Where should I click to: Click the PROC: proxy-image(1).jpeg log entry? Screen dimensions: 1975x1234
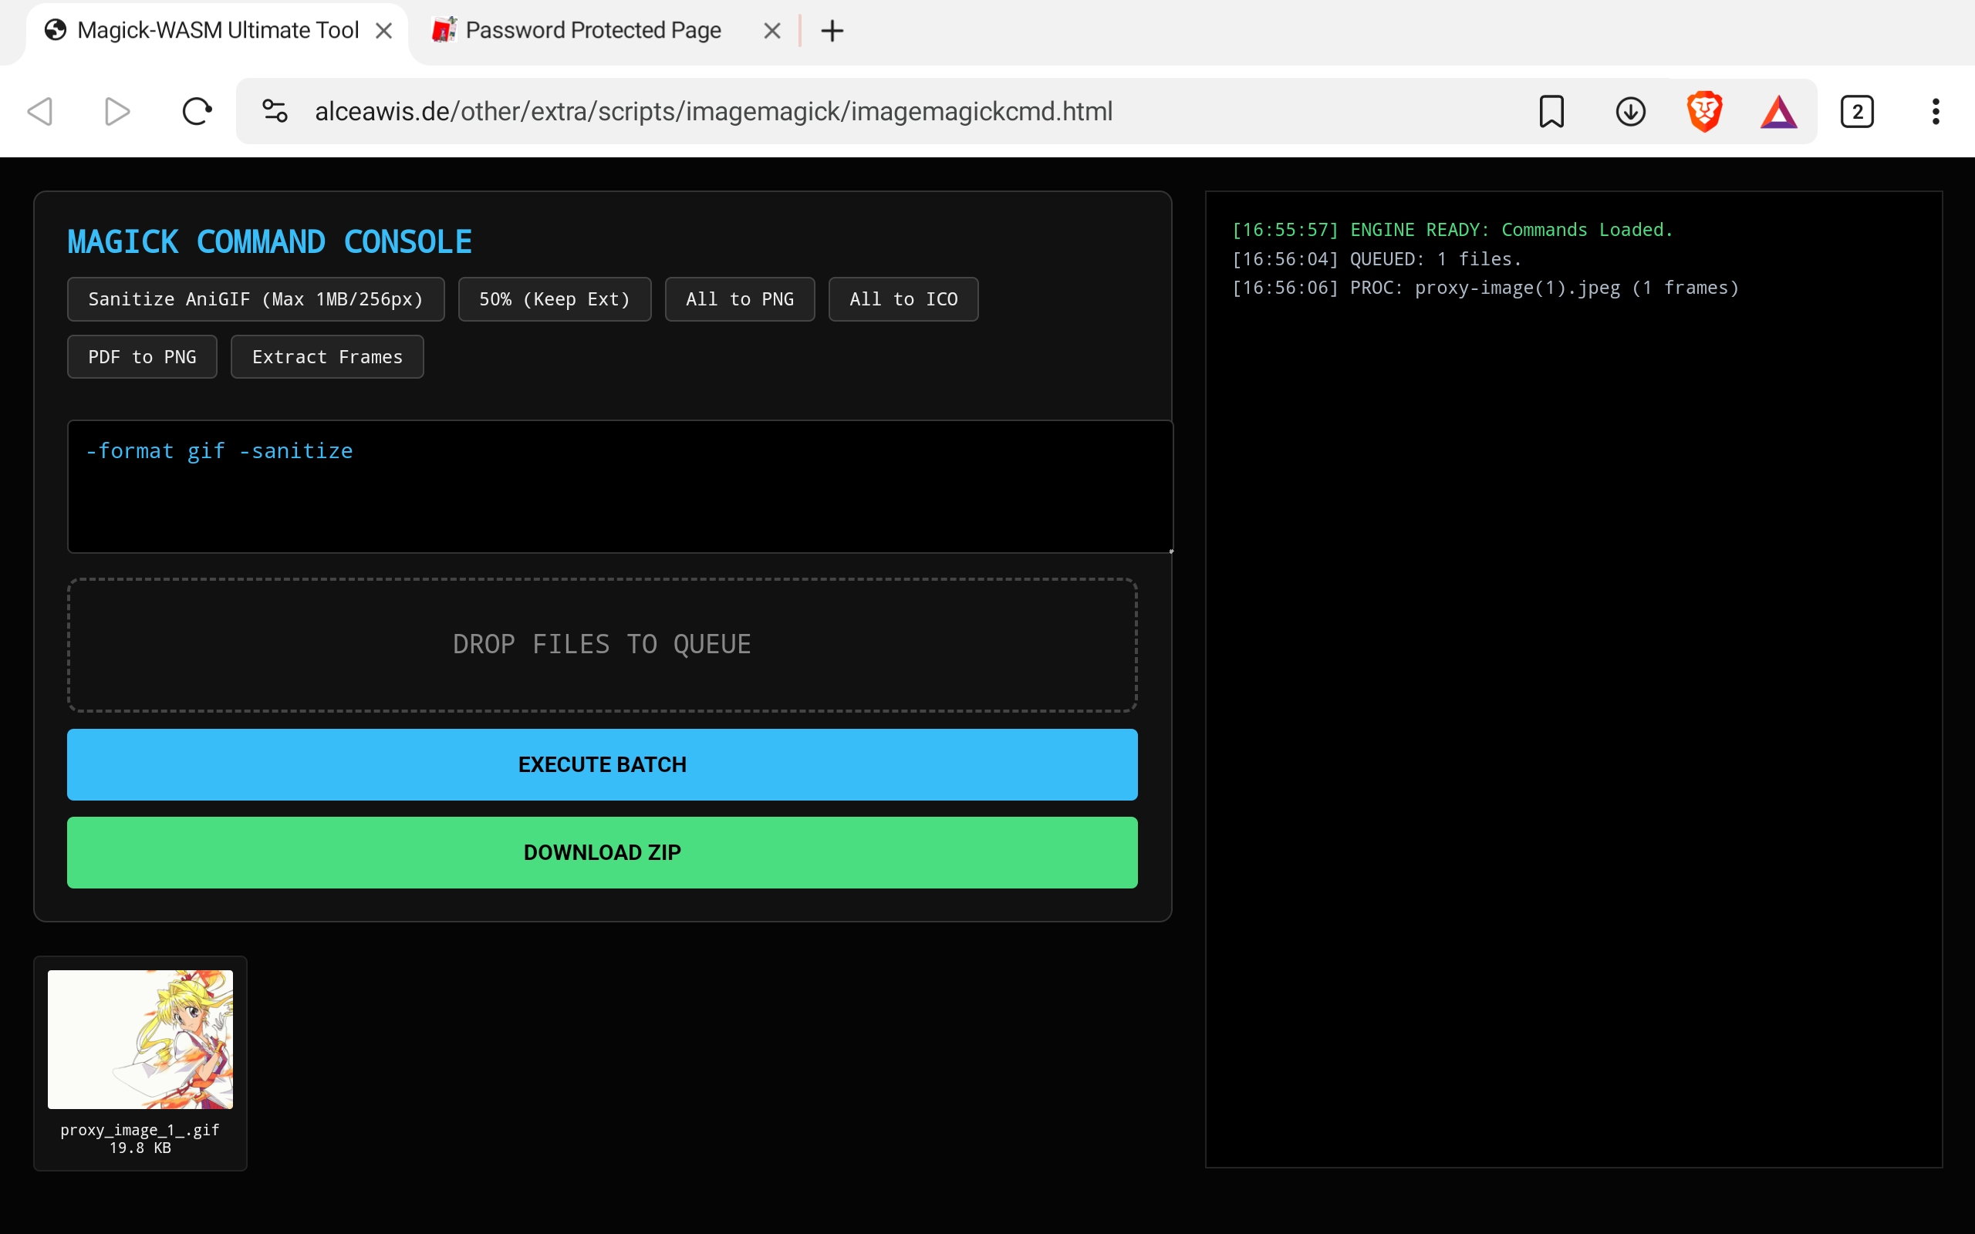click(1484, 288)
